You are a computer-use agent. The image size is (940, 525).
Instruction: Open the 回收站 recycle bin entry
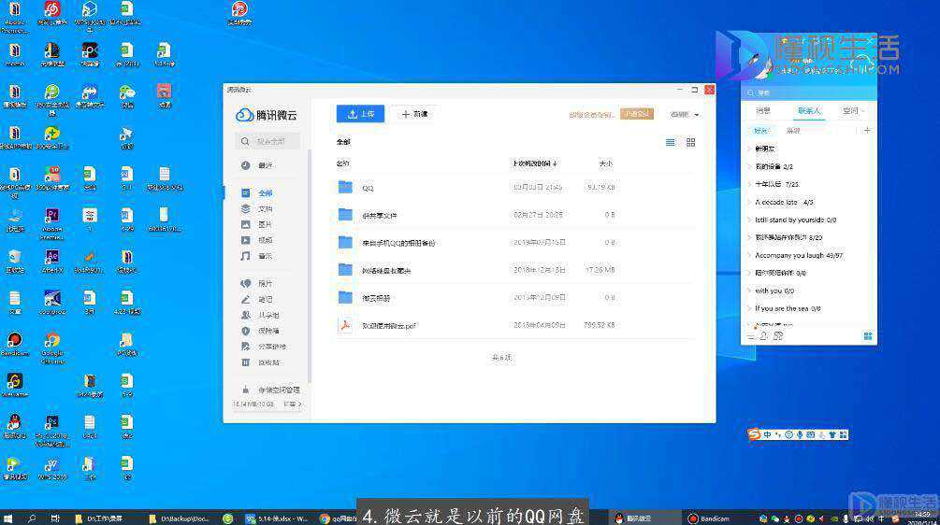click(x=260, y=362)
